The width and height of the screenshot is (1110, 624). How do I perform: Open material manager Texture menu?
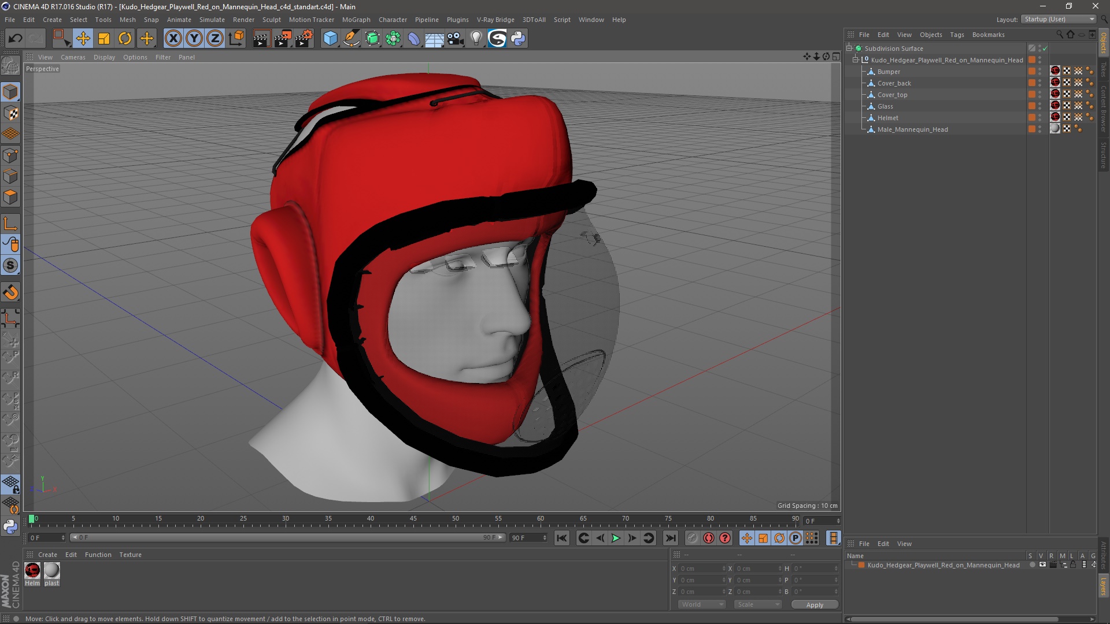[130, 555]
